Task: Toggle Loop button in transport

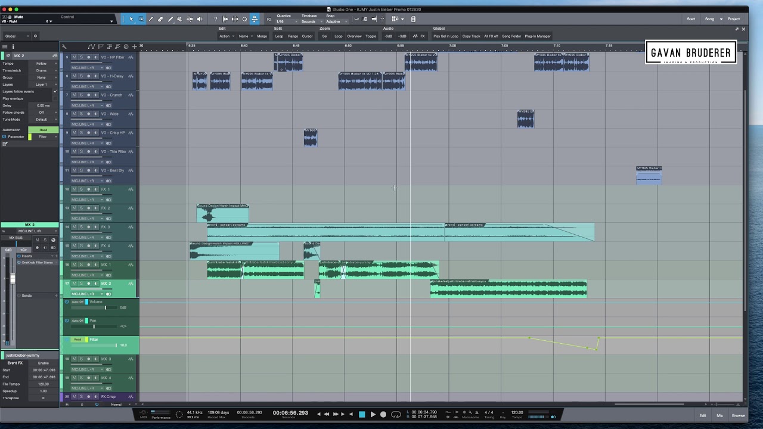Action: point(396,414)
